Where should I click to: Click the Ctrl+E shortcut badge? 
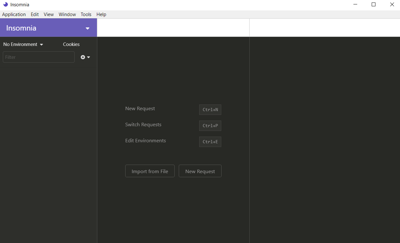click(210, 142)
